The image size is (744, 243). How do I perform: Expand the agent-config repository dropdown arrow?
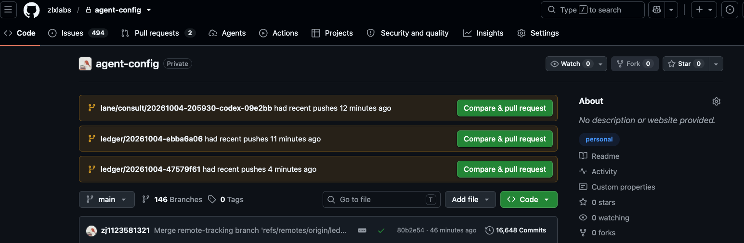tap(148, 10)
